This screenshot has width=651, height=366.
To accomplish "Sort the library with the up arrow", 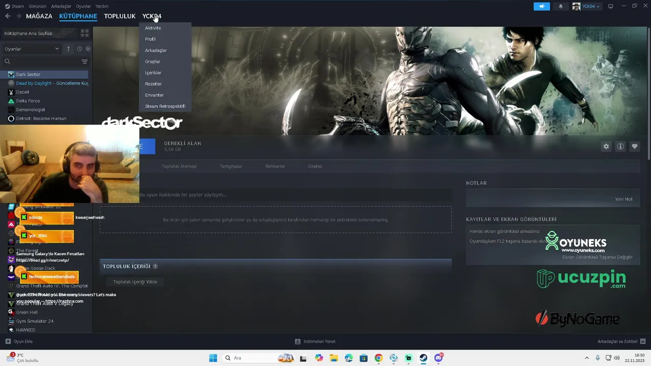I will point(68,49).
